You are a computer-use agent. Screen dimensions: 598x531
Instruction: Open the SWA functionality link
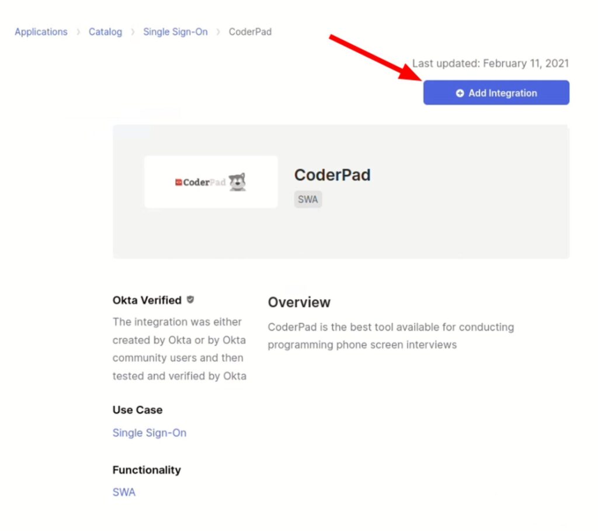coord(124,492)
